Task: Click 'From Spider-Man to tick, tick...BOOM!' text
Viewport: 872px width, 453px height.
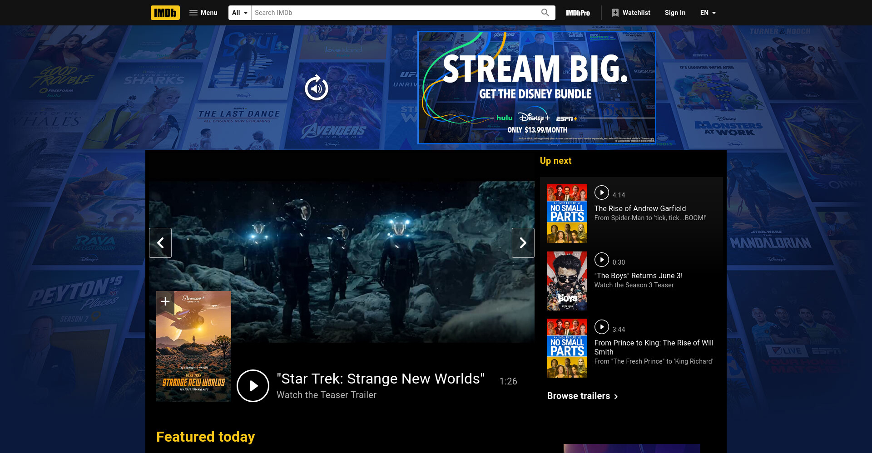Action: pyautogui.click(x=650, y=218)
